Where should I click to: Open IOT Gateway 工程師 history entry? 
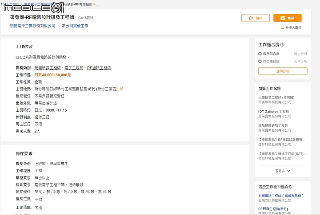click(273, 111)
